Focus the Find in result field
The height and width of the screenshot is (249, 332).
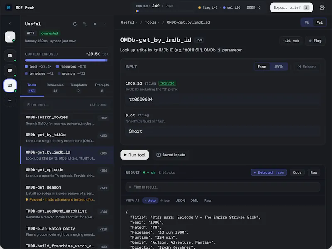tap(223, 187)
